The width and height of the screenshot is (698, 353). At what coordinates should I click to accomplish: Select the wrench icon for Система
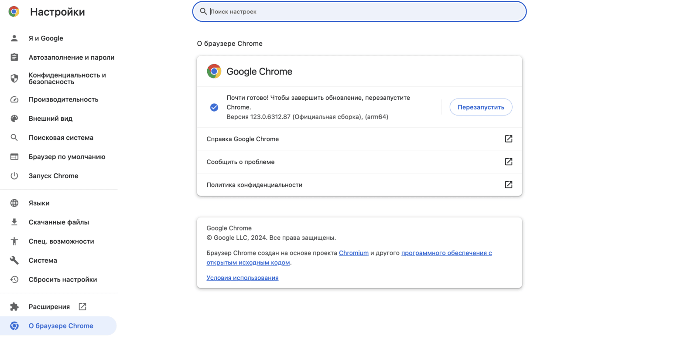(14, 261)
